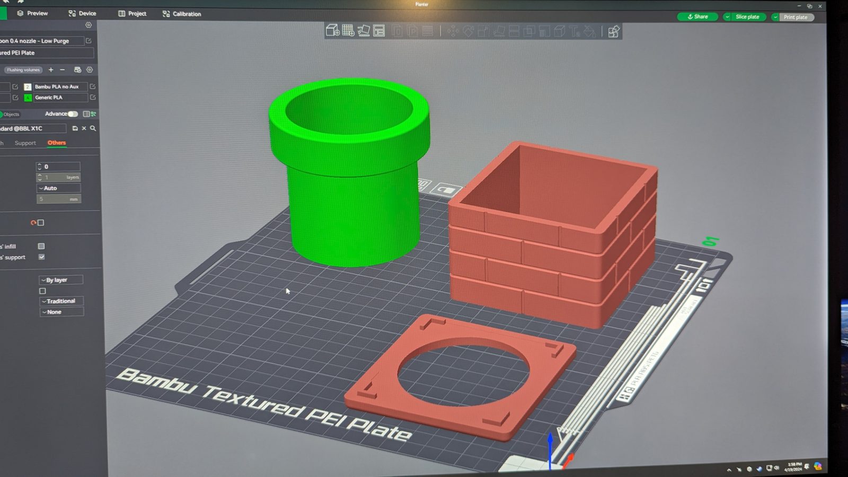Add a filament with plus icon
848x477 pixels.
[x=51, y=69]
